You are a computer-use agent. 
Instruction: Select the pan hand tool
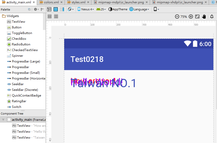pyautogui.click(x=204, y=17)
